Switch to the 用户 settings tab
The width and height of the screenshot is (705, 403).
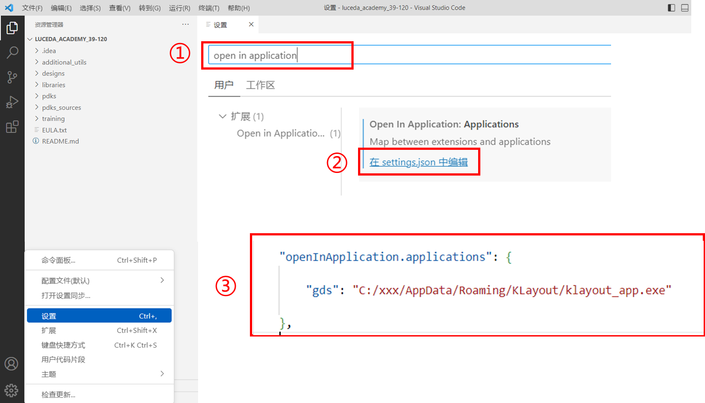pyautogui.click(x=224, y=85)
